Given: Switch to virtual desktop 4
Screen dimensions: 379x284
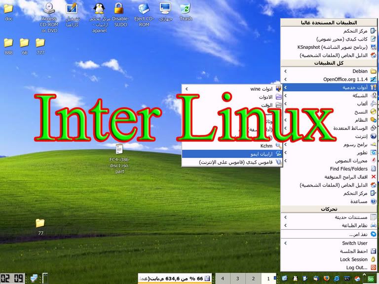Looking at the screenshot, I should (223, 279).
